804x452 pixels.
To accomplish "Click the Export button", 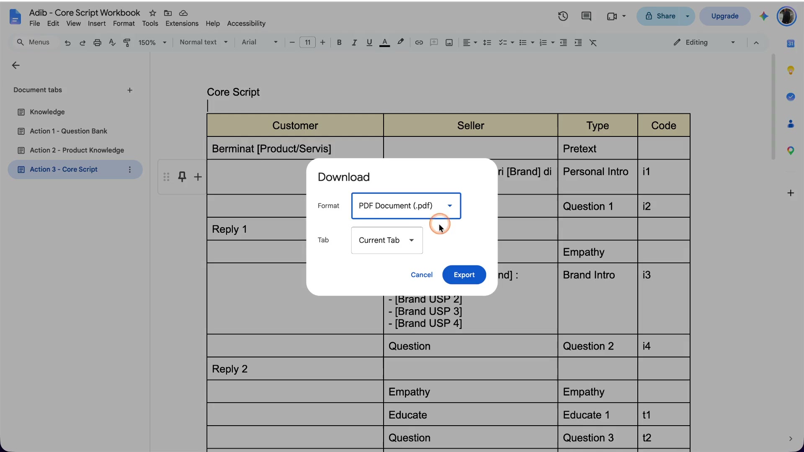I will coord(464,275).
